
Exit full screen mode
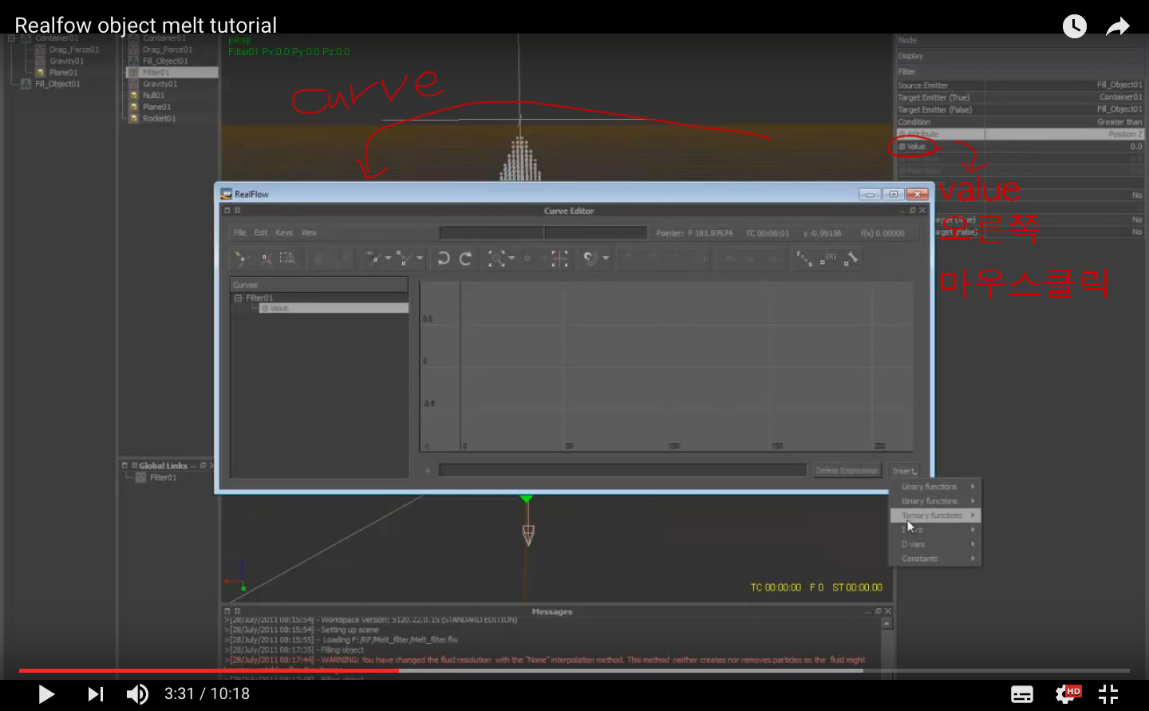pos(1108,694)
